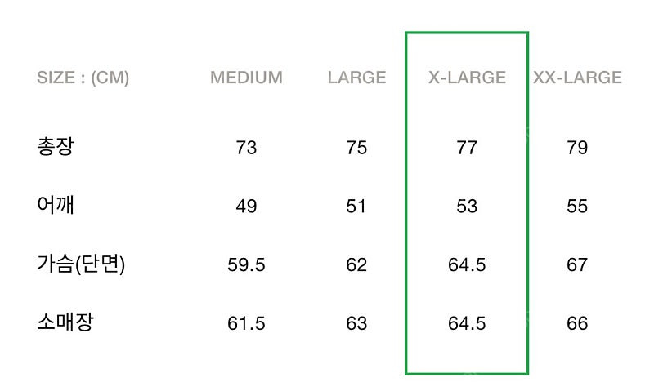Select the 66 sleeve value for XX-LARGE

click(x=577, y=323)
